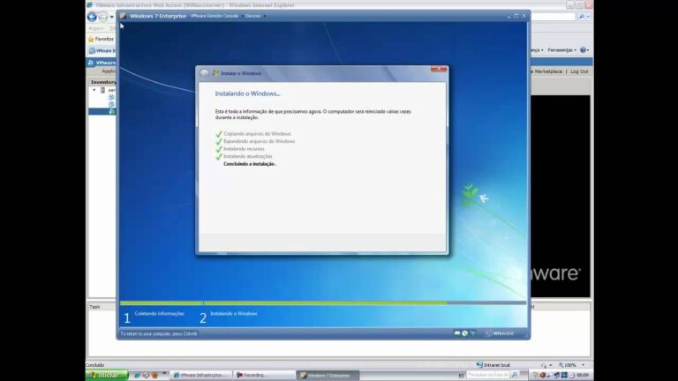Click the Intranet local security zone indicator

tap(493, 365)
